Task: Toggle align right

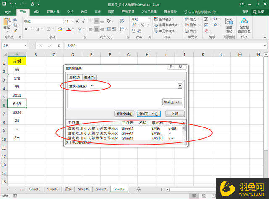Action: pyautogui.click(x=102, y=29)
